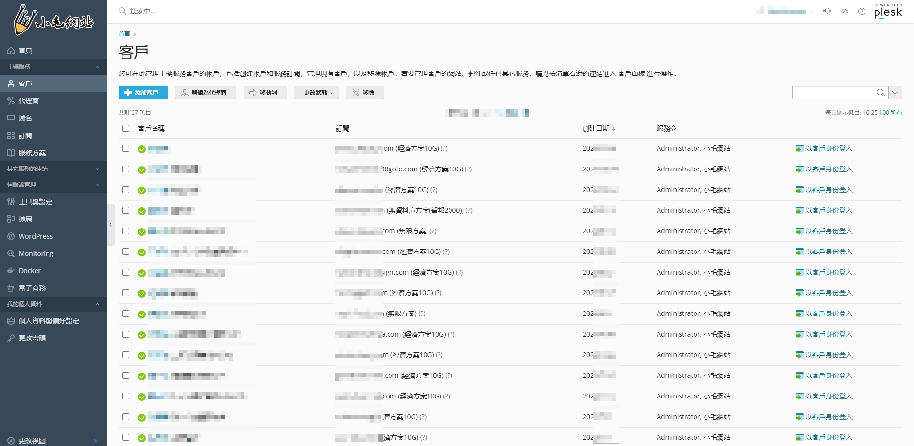Tick the select-all checkbox in table header
914x446 pixels.
point(126,128)
